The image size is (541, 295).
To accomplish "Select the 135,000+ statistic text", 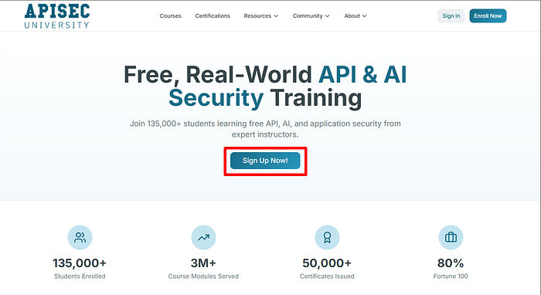I will pyautogui.click(x=80, y=263).
